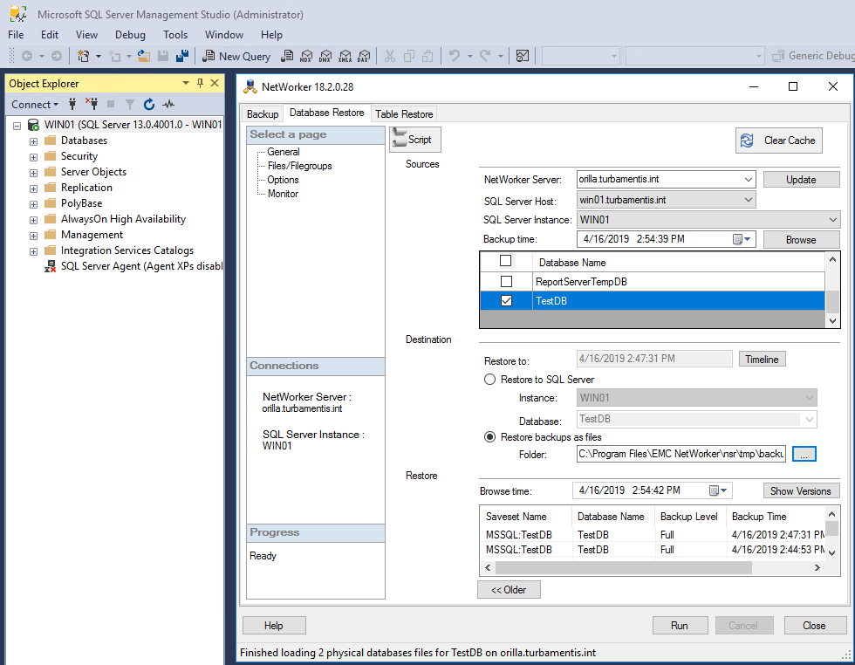Click the Navigate Forward toolbar icon
This screenshot has height=665, width=855.
coord(56,56)
